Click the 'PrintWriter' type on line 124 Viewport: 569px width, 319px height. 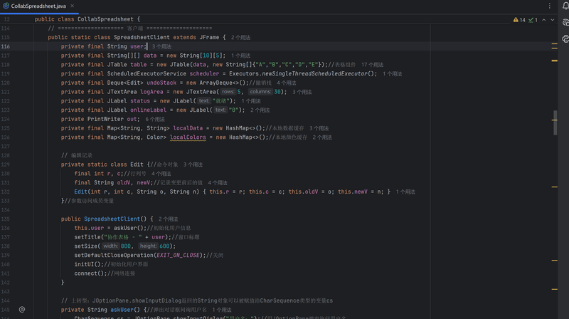pos(105,119)
